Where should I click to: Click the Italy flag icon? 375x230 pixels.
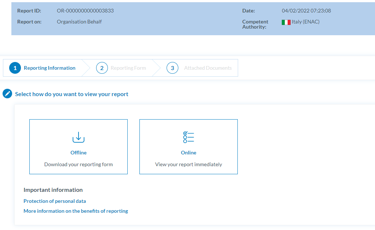pos(286,22)
